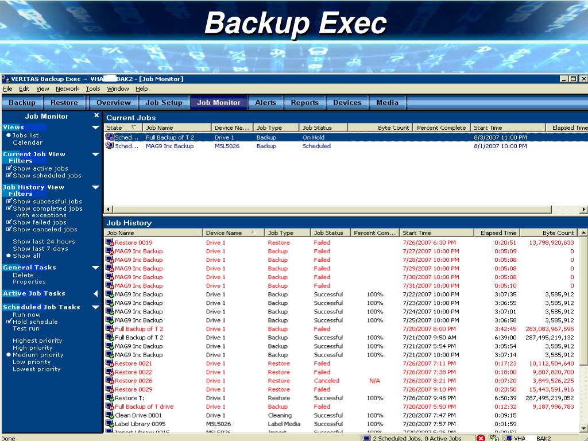The width and height of the screenshot is (588, 441).
Task: Switch to the Devices tab
Action: 347,103
